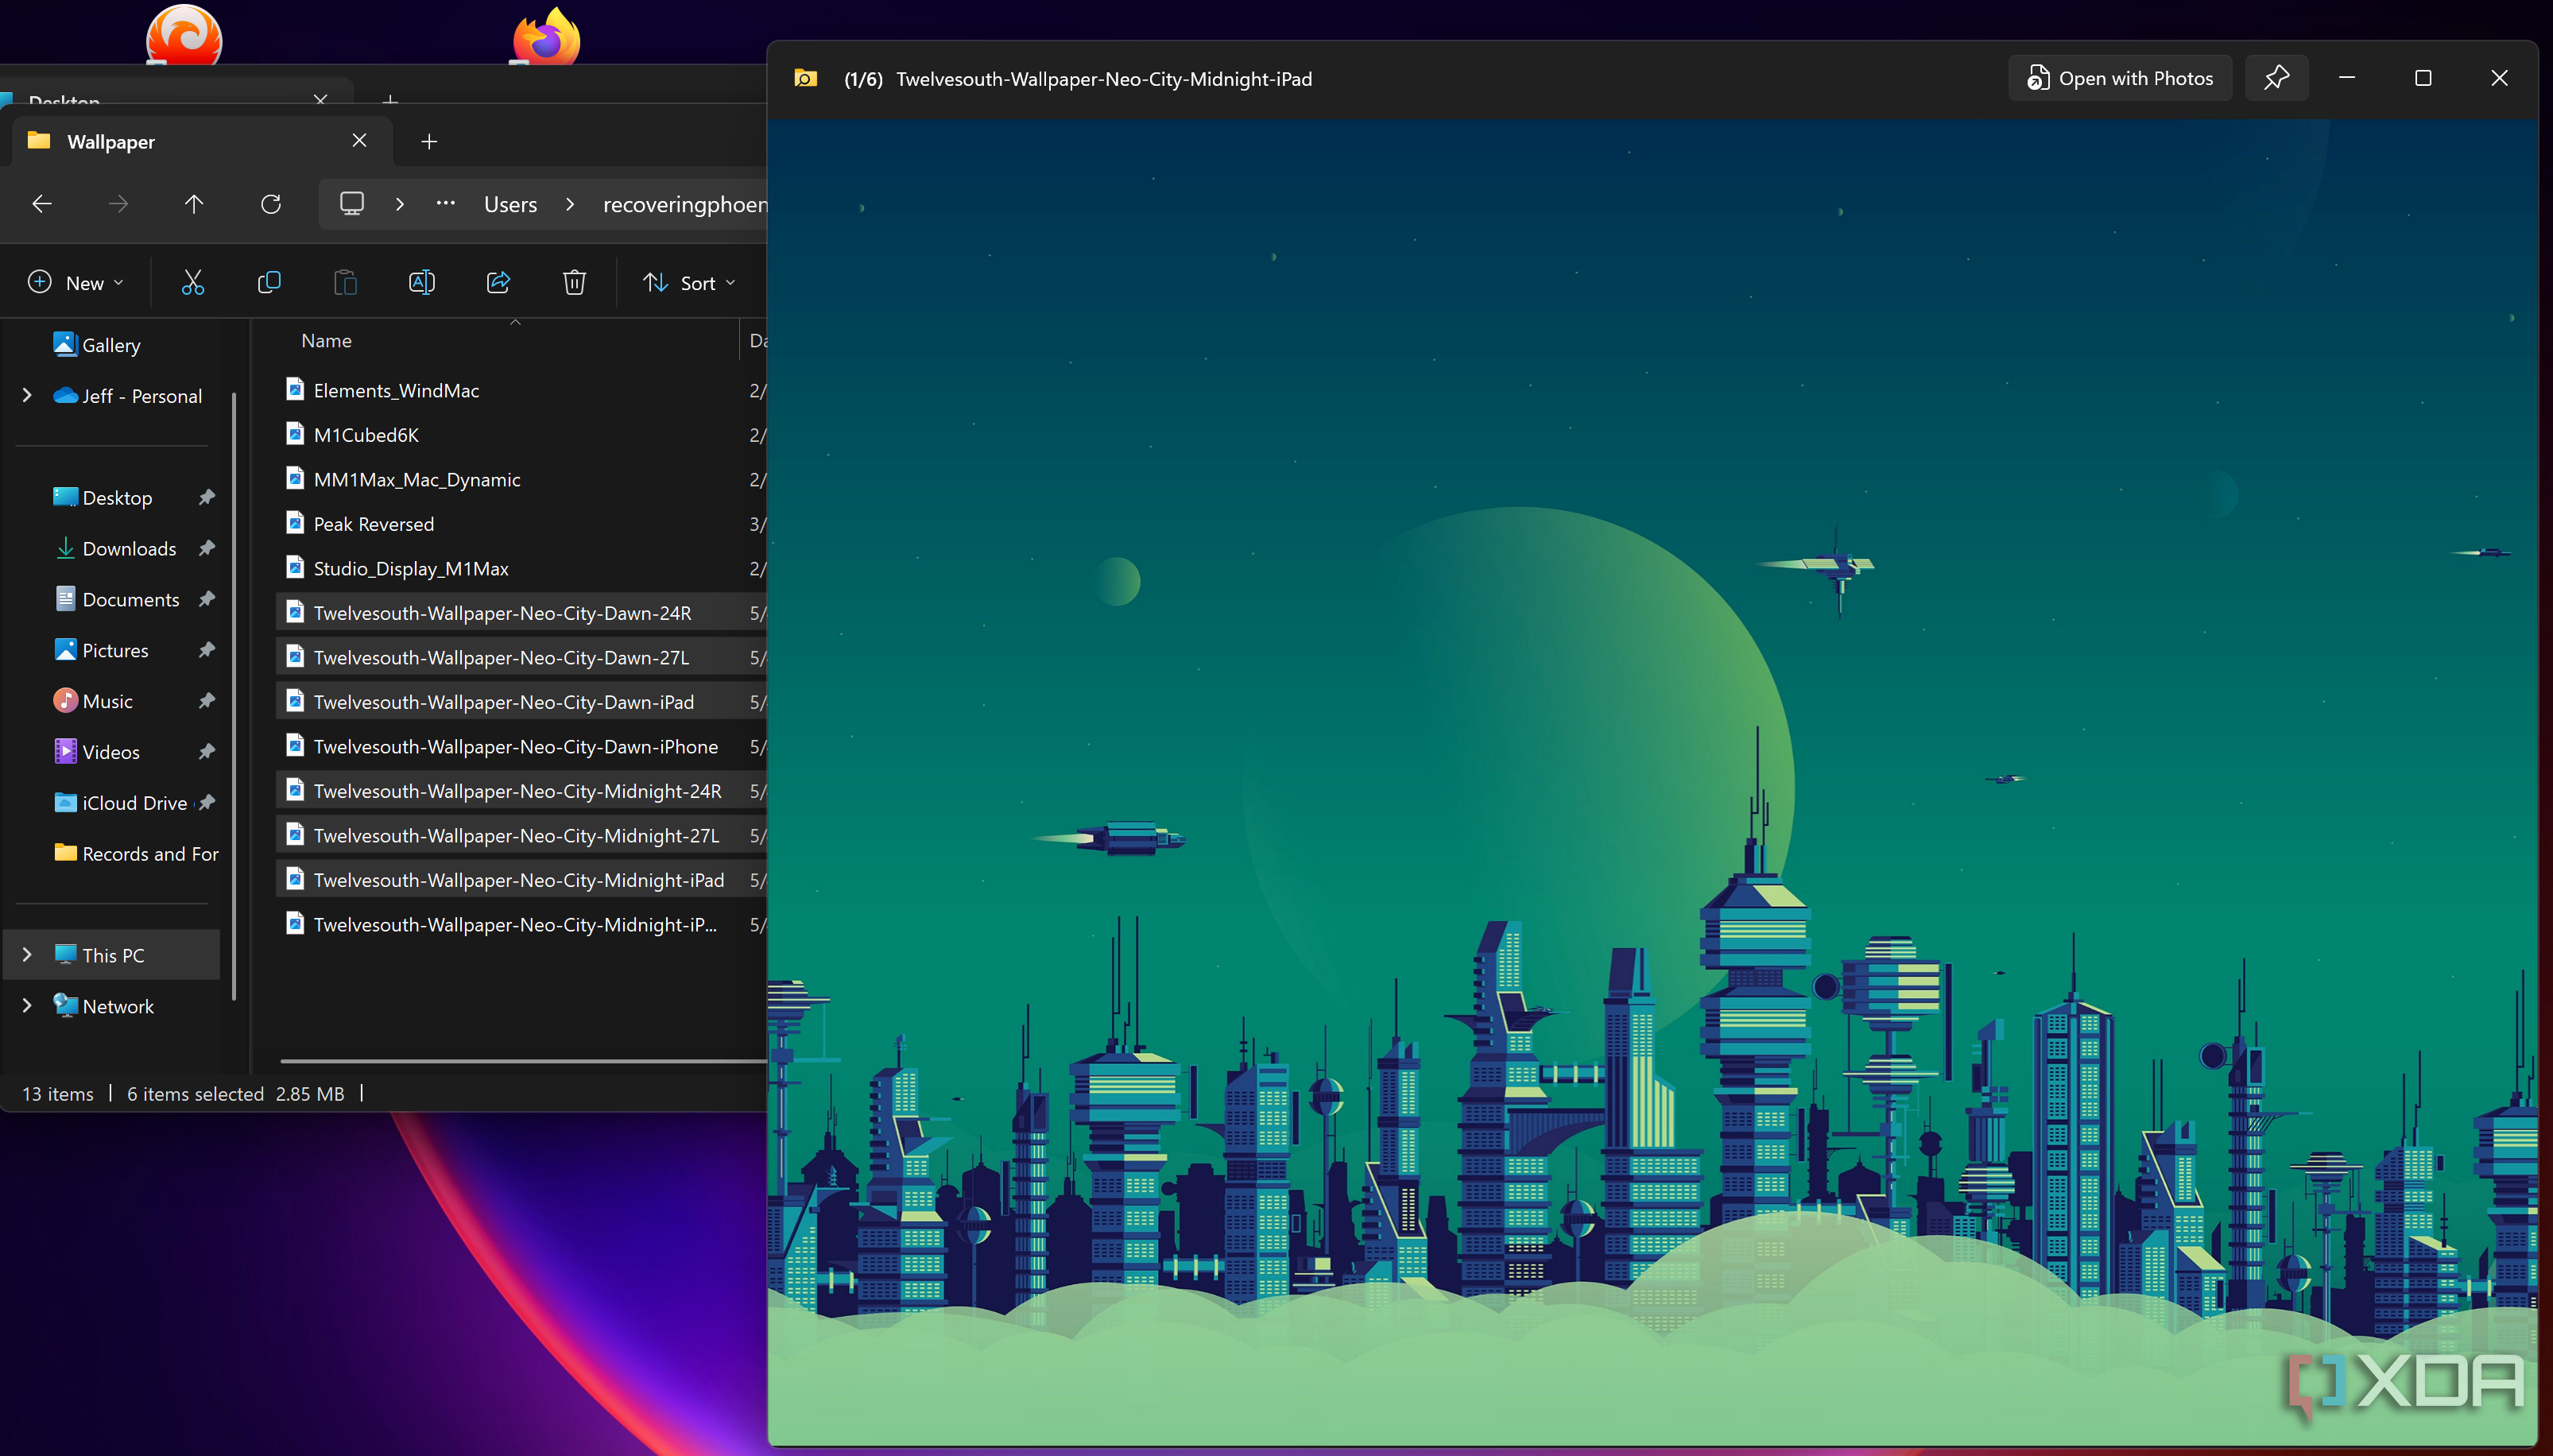The height and width of the screenshot is (1456, 2553).
Task: Click the sidebar vertical scrollbar
Action: [x=234, y=696]
